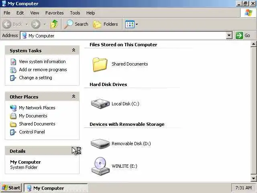This screenshot has width=257, height=193.
Task: Open the Edit menu
Action: coord(20,13)
